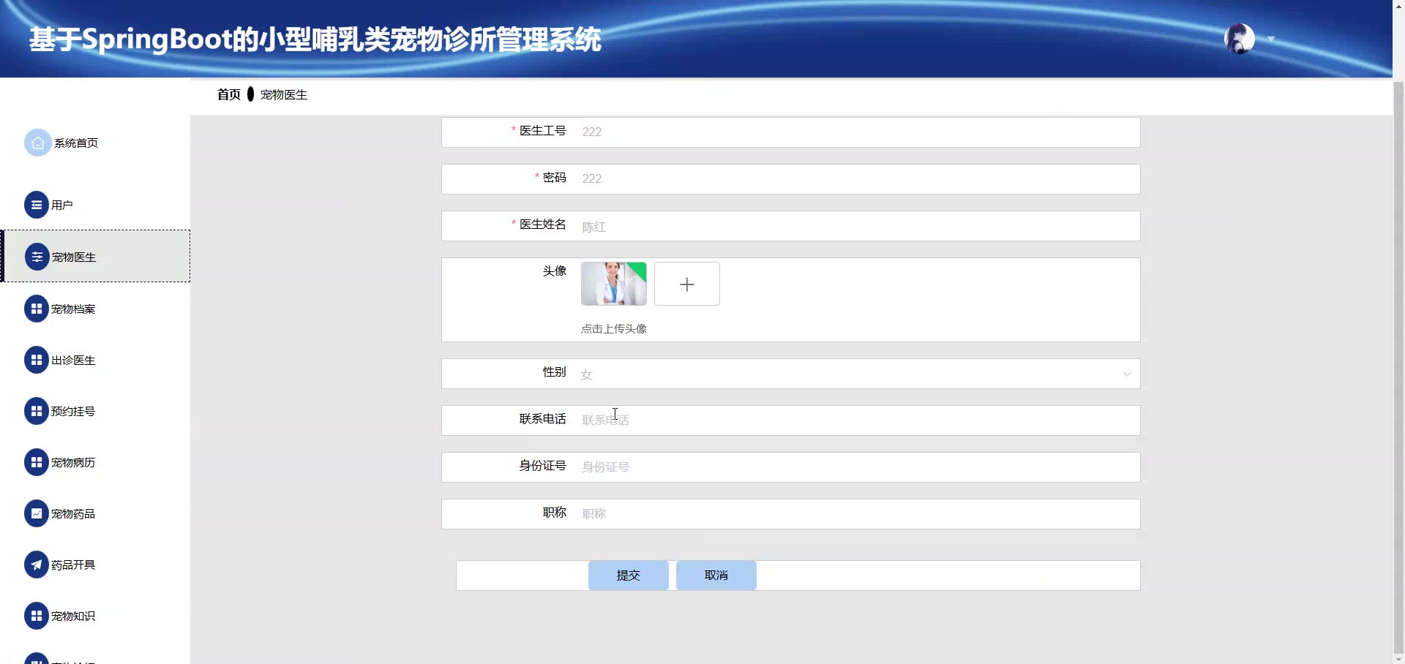Click the 宠物医生 sidebar icon

(x=37, y=257)
